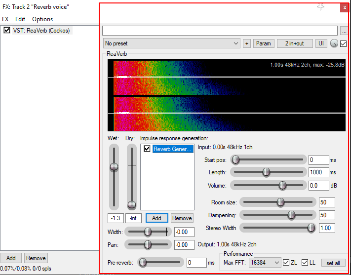The height and width of the screenshot is (275, 351).
Task: Click the Pre-reverb ms value field
Action: tap(196, 263)
